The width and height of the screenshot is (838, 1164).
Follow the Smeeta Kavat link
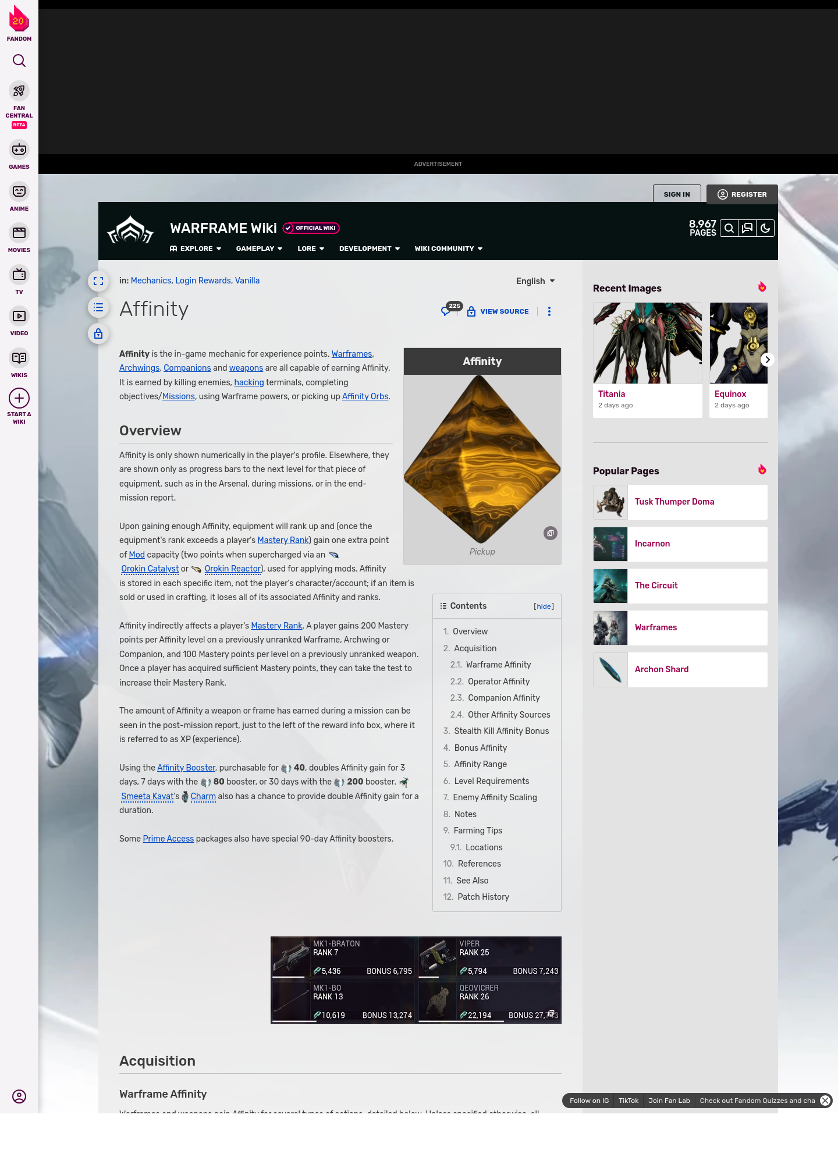tap(147, 796)
